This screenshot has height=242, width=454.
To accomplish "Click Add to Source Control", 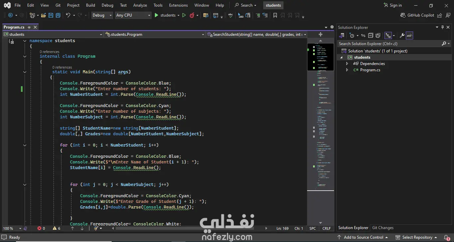I will click(363, 237).
